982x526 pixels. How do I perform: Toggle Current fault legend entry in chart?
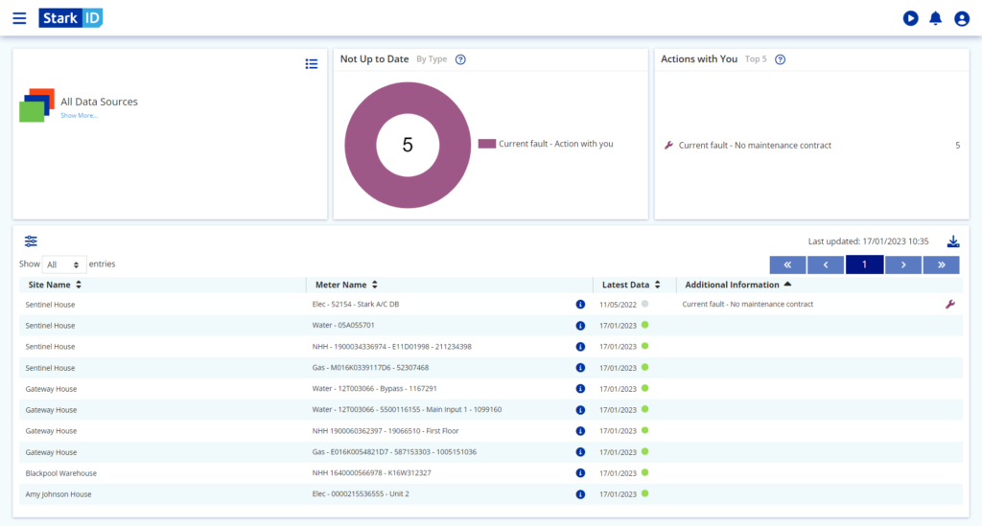click(546, 144)
